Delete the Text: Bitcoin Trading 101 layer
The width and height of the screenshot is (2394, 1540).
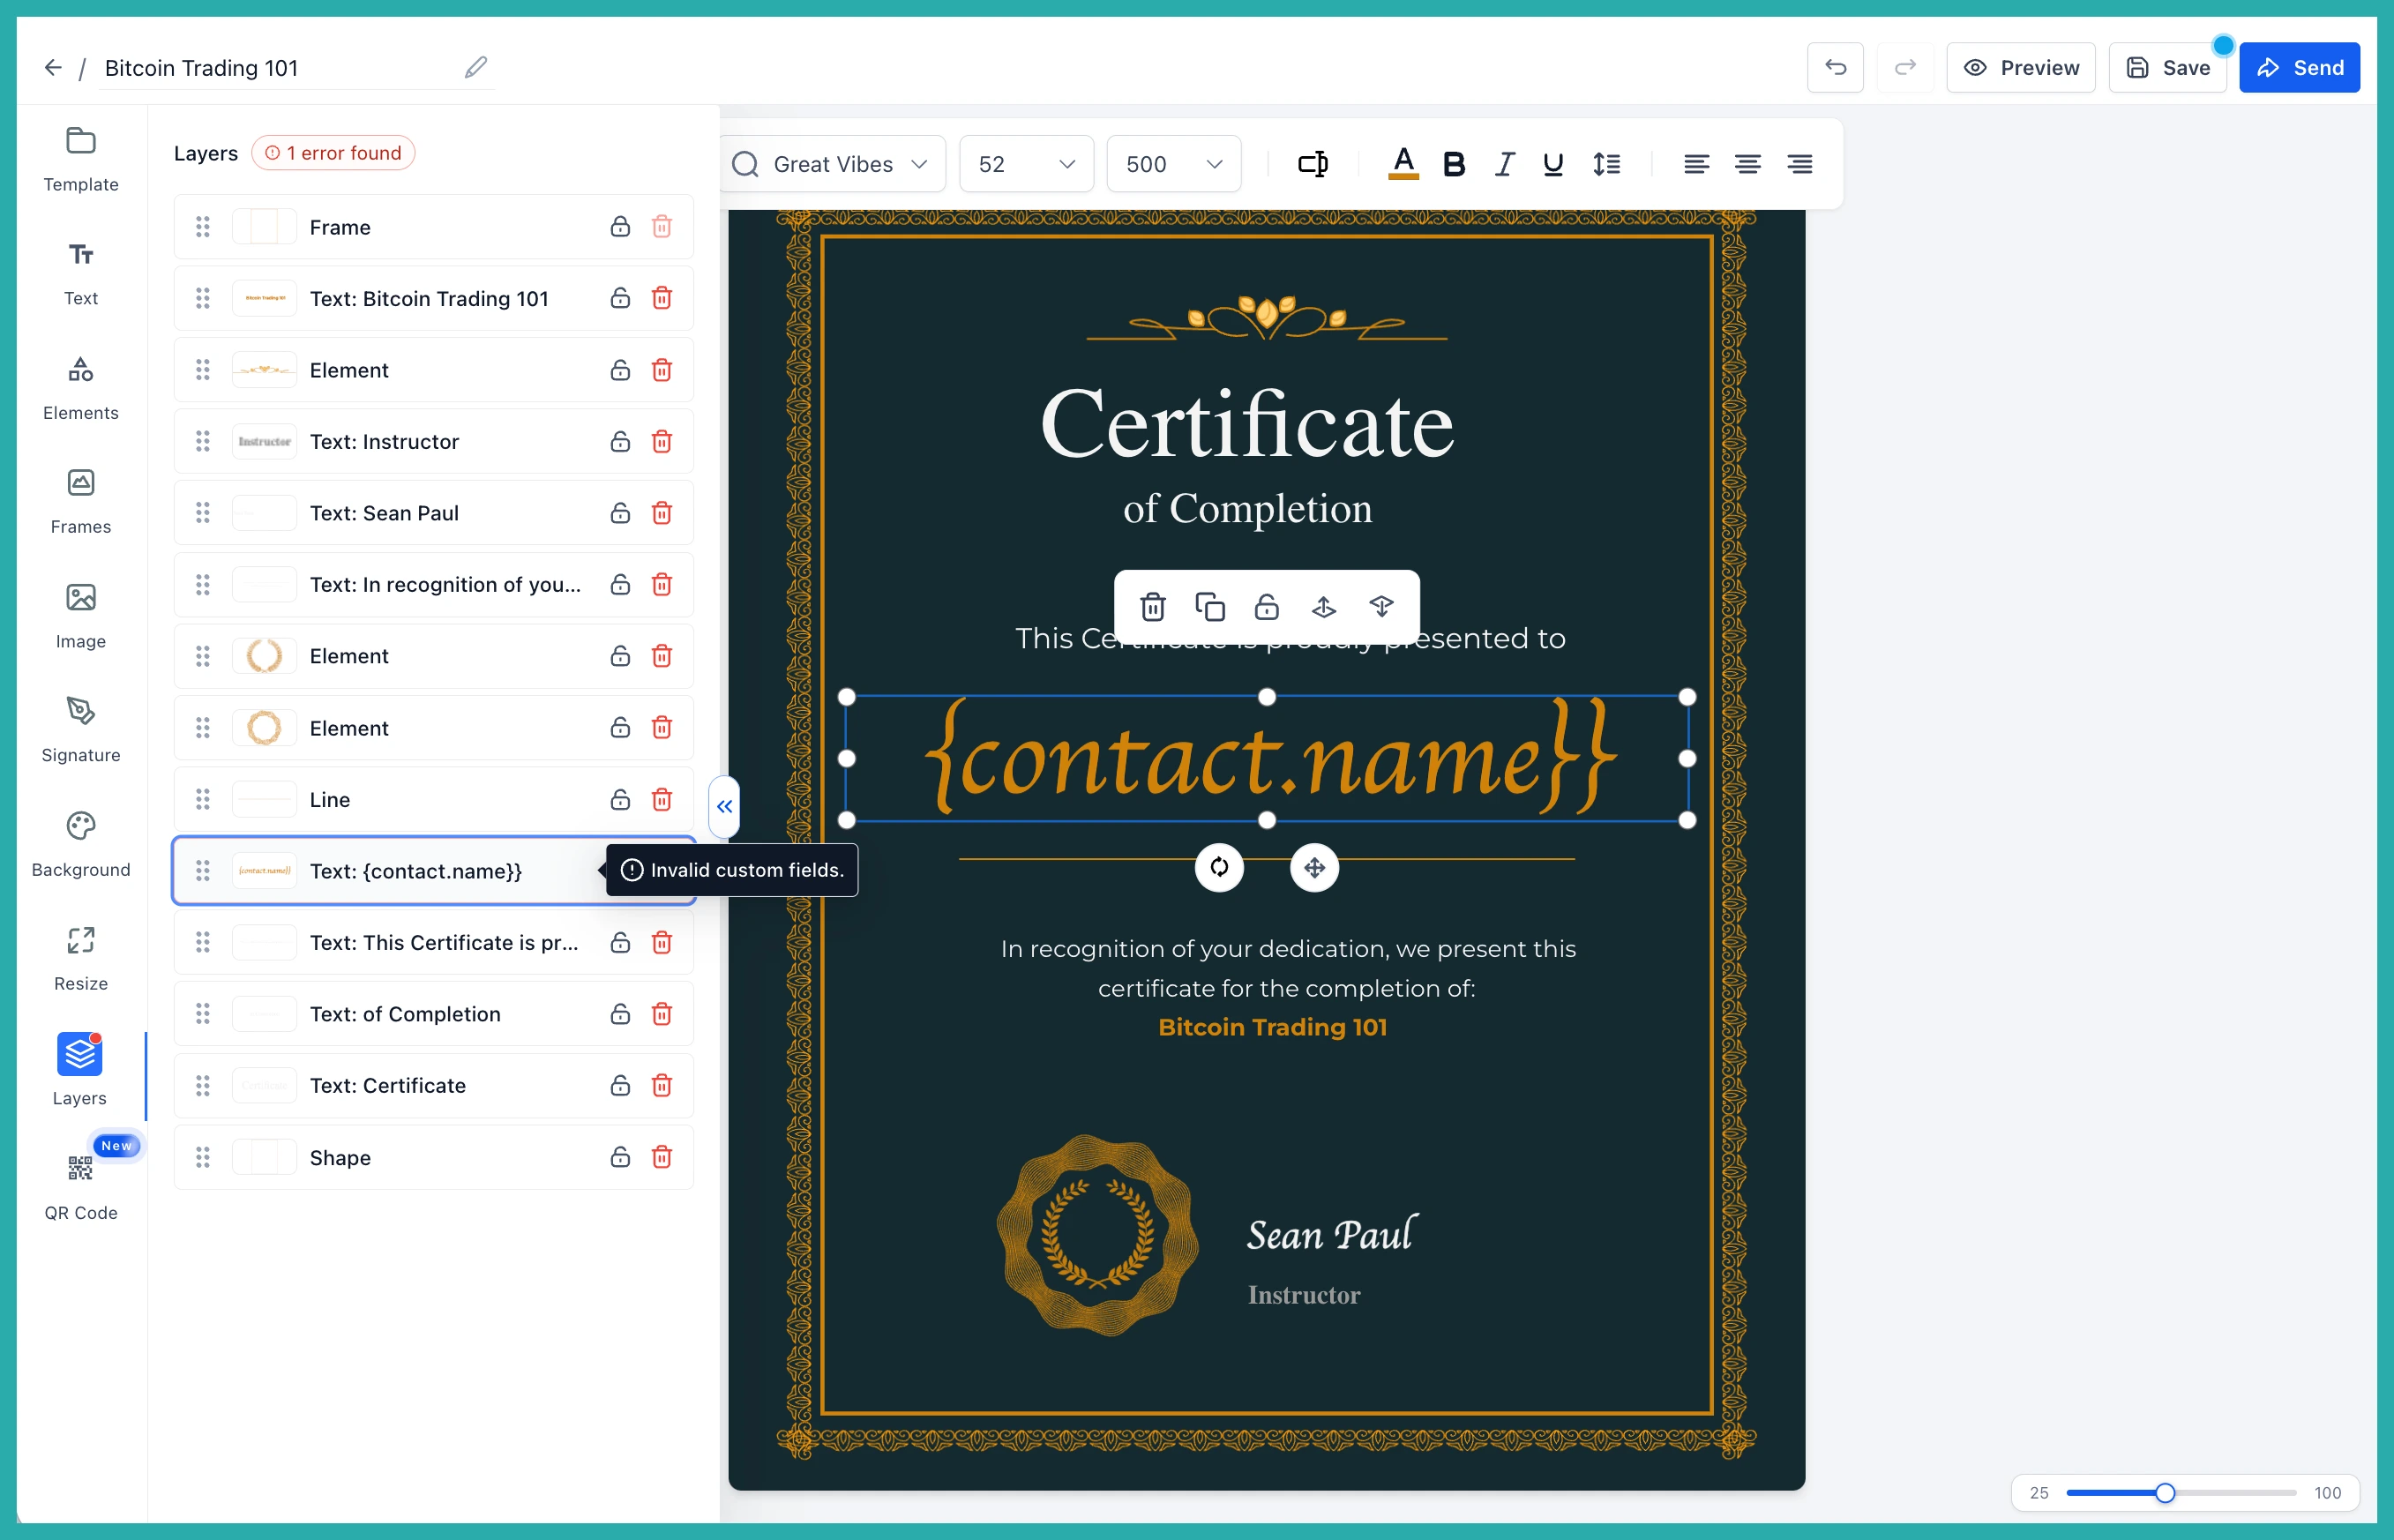661,298
